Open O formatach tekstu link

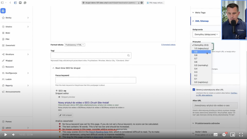coord(168,45)
